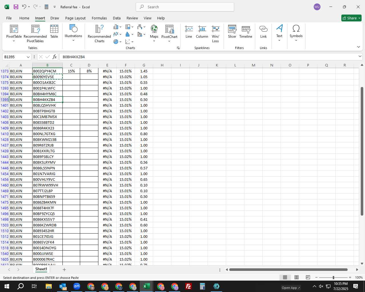Image resolution: width=365 pixels, height=292 pixels.
Task: Insert a PivotChart
Action: [x=169, y=34]
